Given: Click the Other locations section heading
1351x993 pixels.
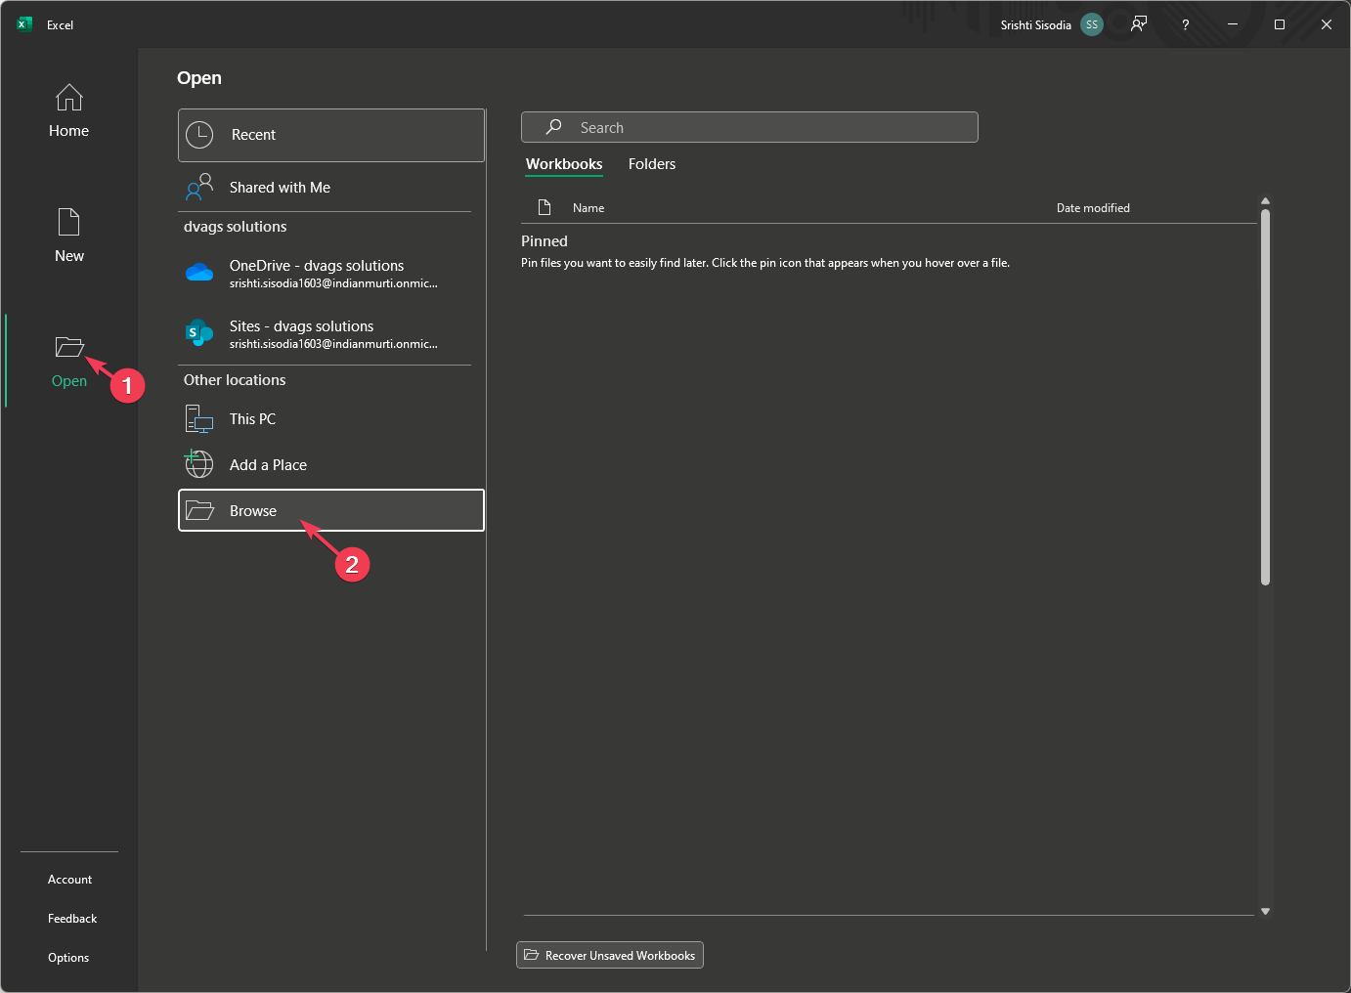Looking at the screenshot, I should coord(235,380).
